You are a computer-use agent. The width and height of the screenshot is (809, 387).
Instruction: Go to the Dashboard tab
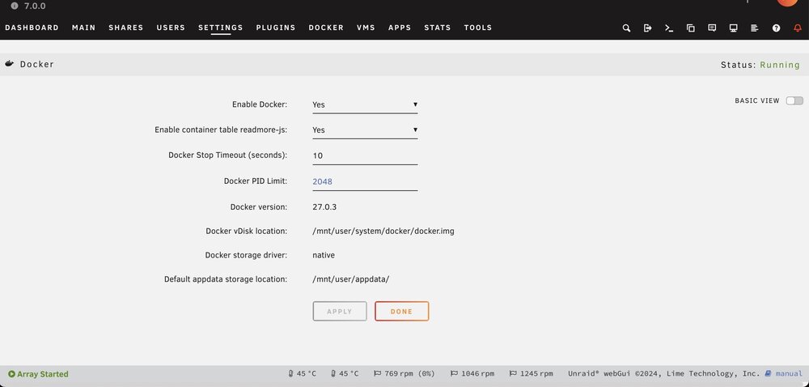32,28
